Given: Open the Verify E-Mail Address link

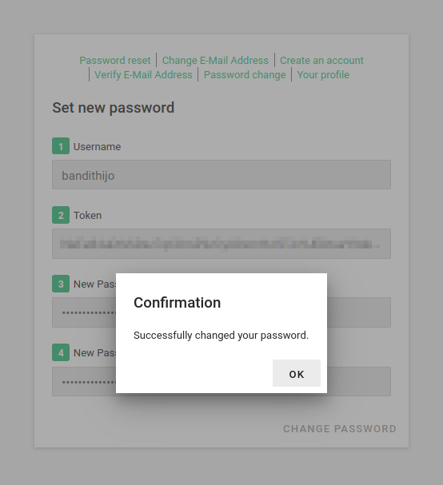Looking at the screenshot, I should 143,75.
